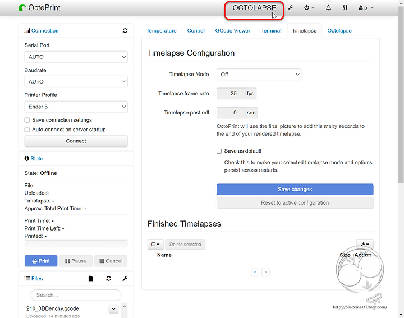This screenshot has width=404, height=318.
Task: Click the State info icon
Action: coord(26,158)
